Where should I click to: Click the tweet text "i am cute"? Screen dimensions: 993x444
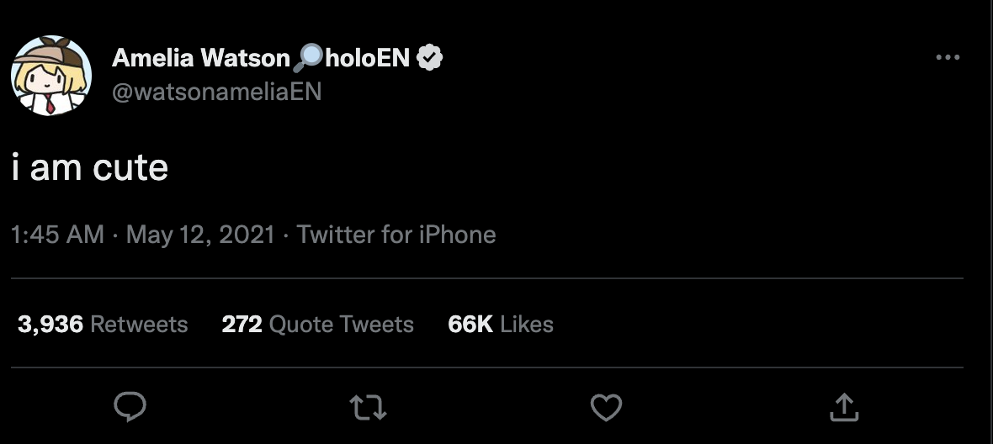pos(90,168)
